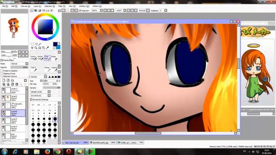
Task: Select the 20 brush size preset
Action: [x=55, y=119]
